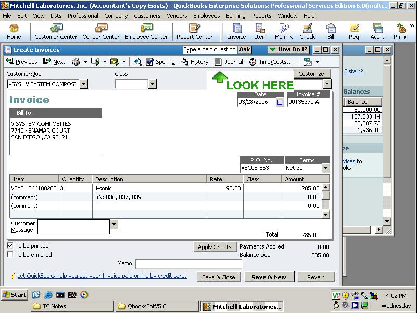Open the Customer Message dropdown

coord(114,225)
